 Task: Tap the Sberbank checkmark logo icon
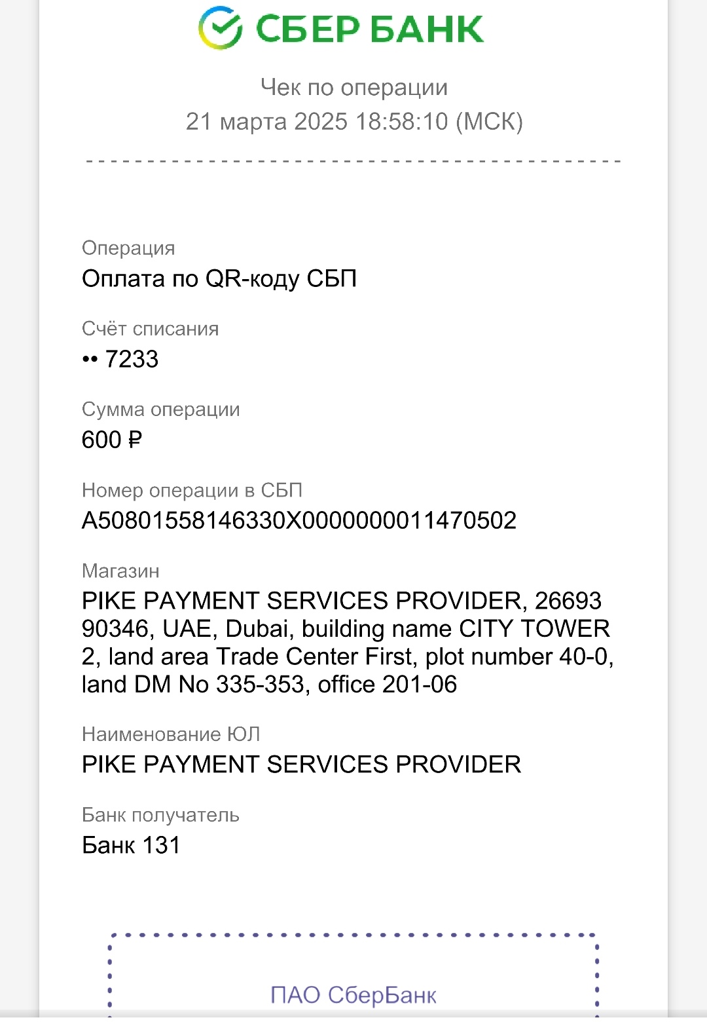(x=221, y=28)
